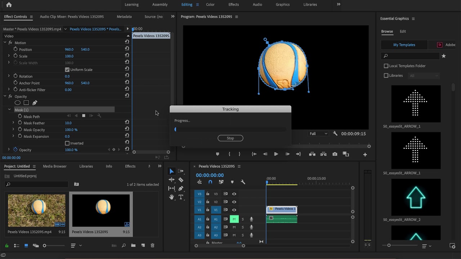Create an ellipse mask under Opacity
Image resolution: width=461 pixels, height=259 pixels.
click(18, 103)
